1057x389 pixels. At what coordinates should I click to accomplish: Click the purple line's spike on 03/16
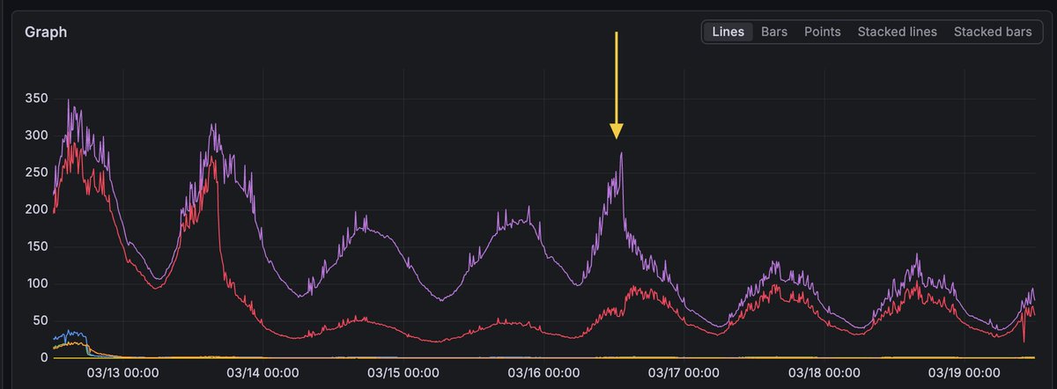tap(621, 155)
